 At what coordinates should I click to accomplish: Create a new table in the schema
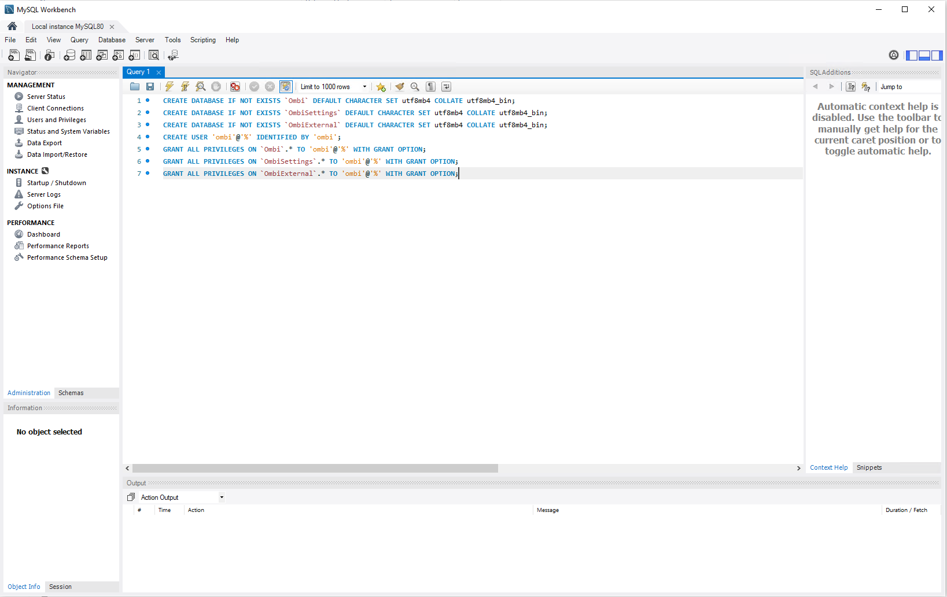click(x=86, y=55)
